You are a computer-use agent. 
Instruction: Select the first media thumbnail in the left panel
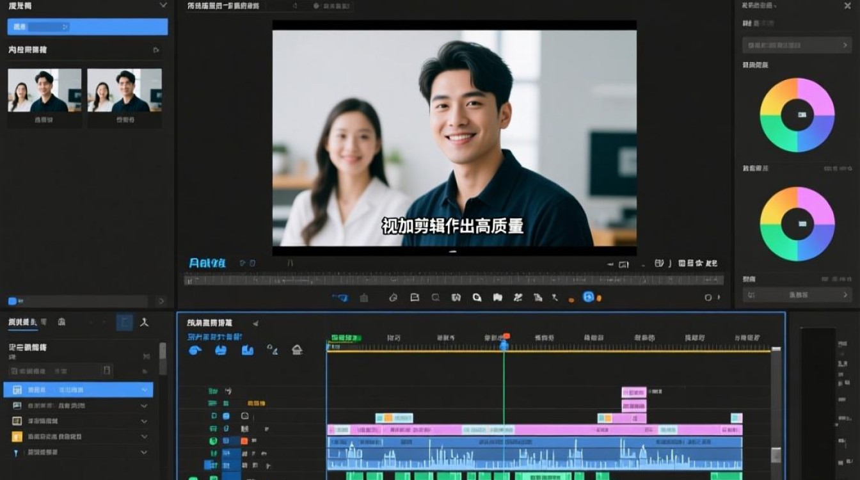pyautogui.click(x=44, y=90)
